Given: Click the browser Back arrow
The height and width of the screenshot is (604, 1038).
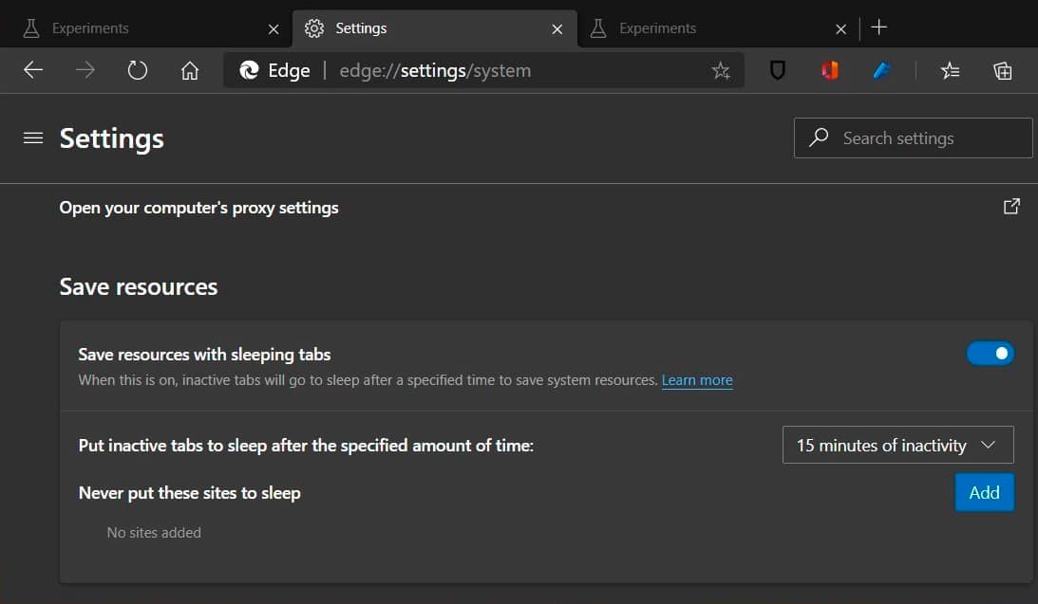Looking at the screenshot, I should click(x=33, y=70).
